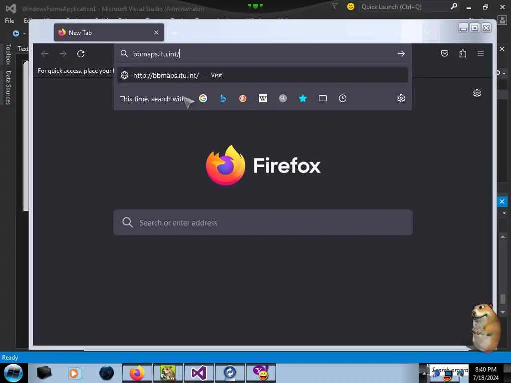Expand navigate backward dropdown arrow
The height and width of the screenshot is (383, 511).
coord(24,33)
